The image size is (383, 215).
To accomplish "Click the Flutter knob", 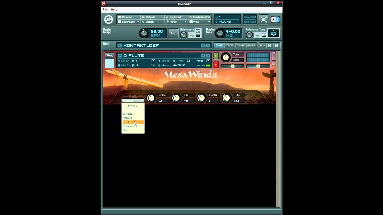I will 202,98.
